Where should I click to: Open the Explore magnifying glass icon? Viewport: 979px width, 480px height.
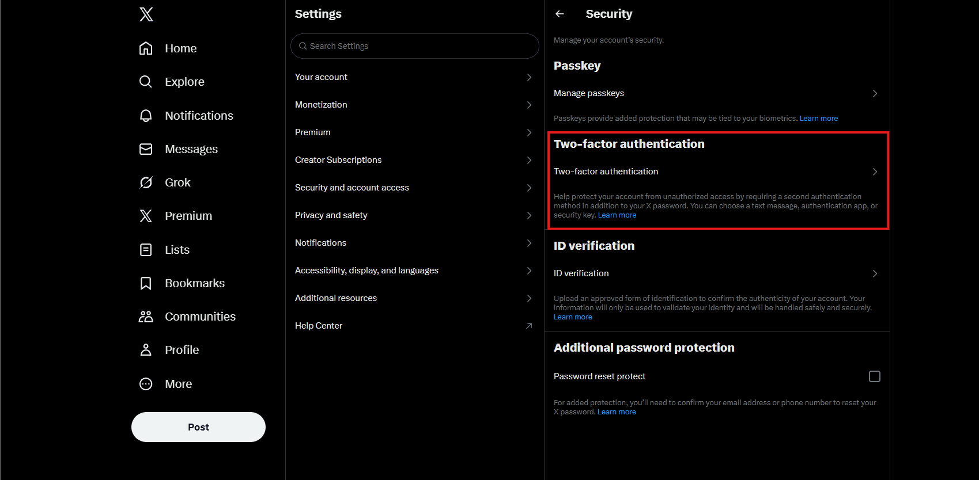pyautogui.click(x=146, y=82)
